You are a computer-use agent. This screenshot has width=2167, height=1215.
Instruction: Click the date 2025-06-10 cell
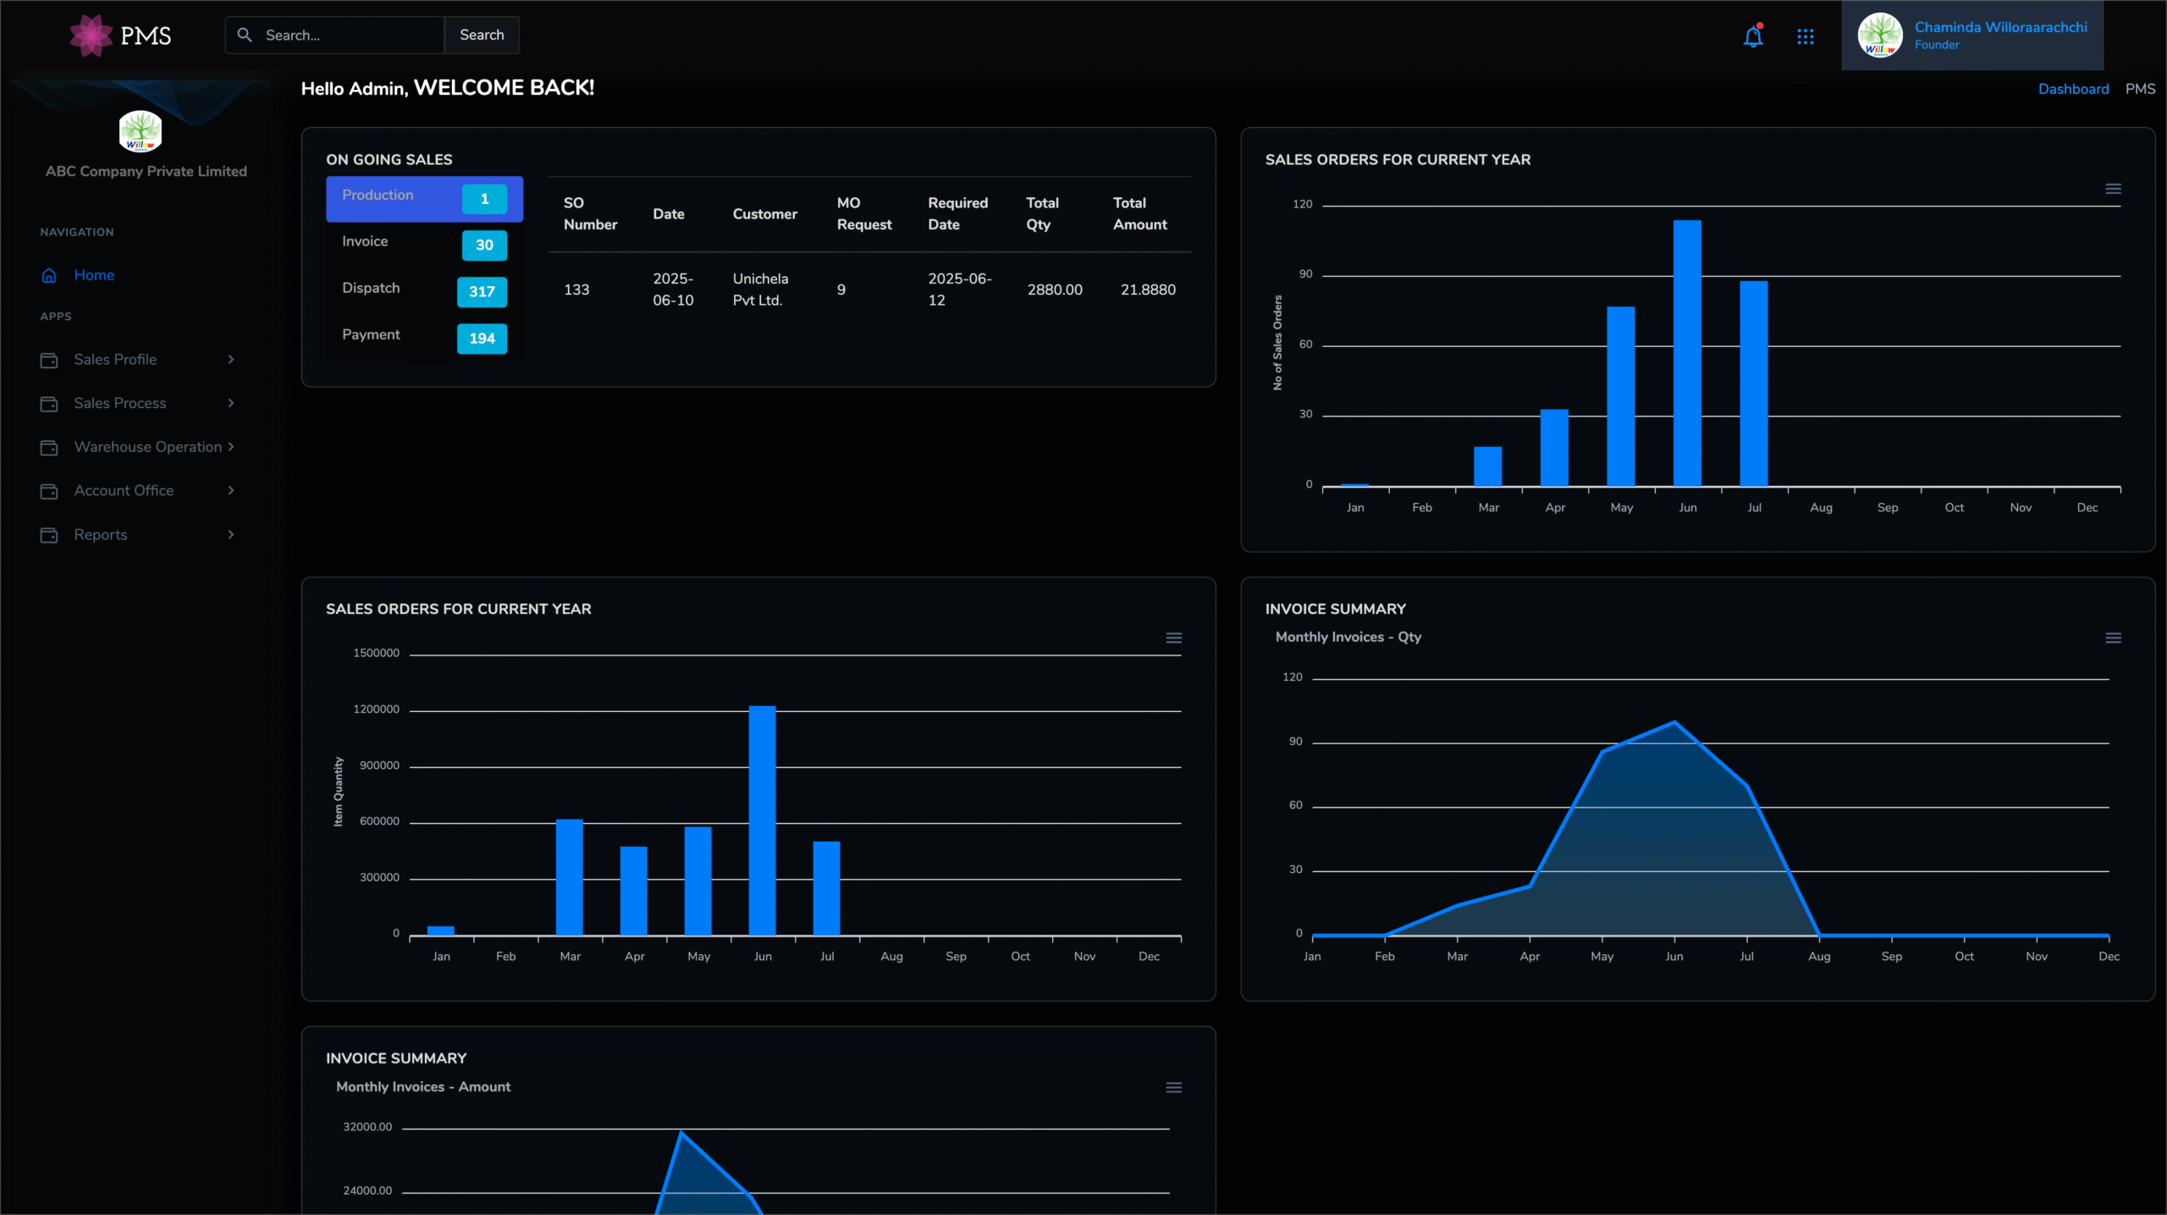[x=673, y=290]
